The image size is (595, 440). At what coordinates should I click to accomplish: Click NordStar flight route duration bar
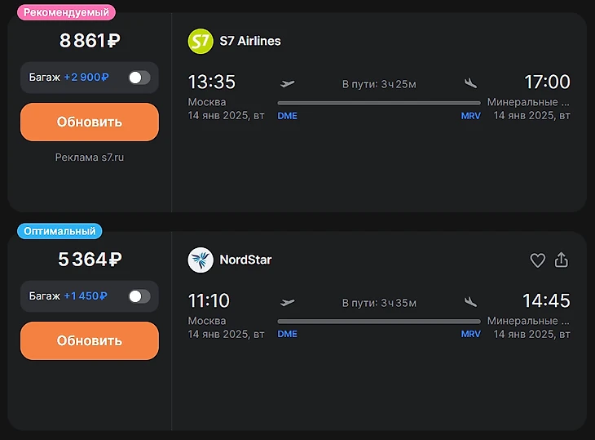tap(379, 322)
